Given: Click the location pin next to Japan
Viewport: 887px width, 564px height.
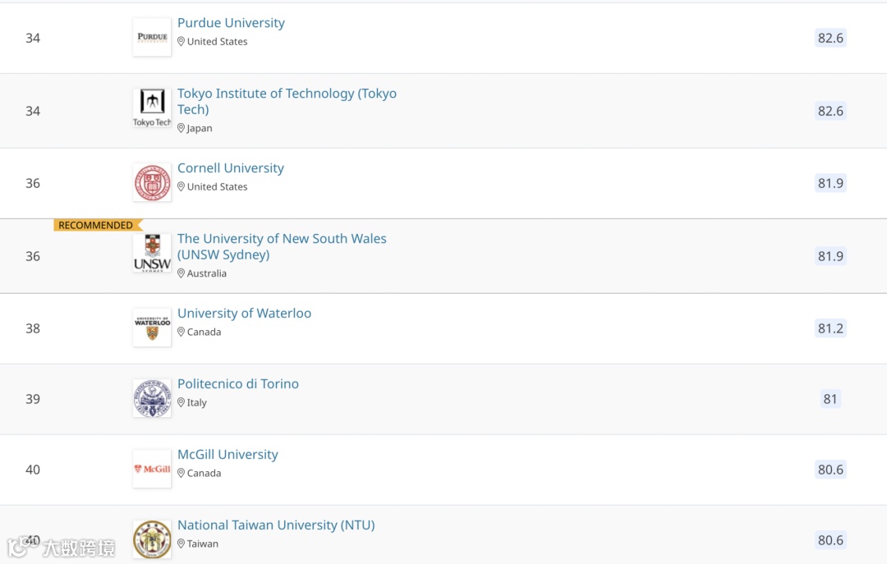Looking at the screenshot, I should [x=182, y=129].
